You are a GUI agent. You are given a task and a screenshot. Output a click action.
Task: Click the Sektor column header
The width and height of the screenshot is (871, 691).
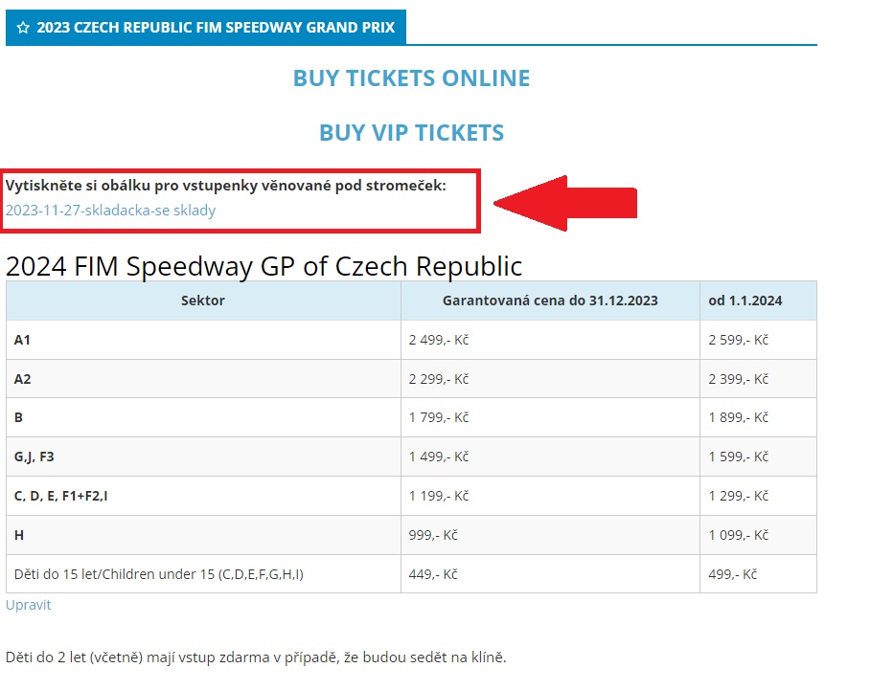click(x=203, y=301)
